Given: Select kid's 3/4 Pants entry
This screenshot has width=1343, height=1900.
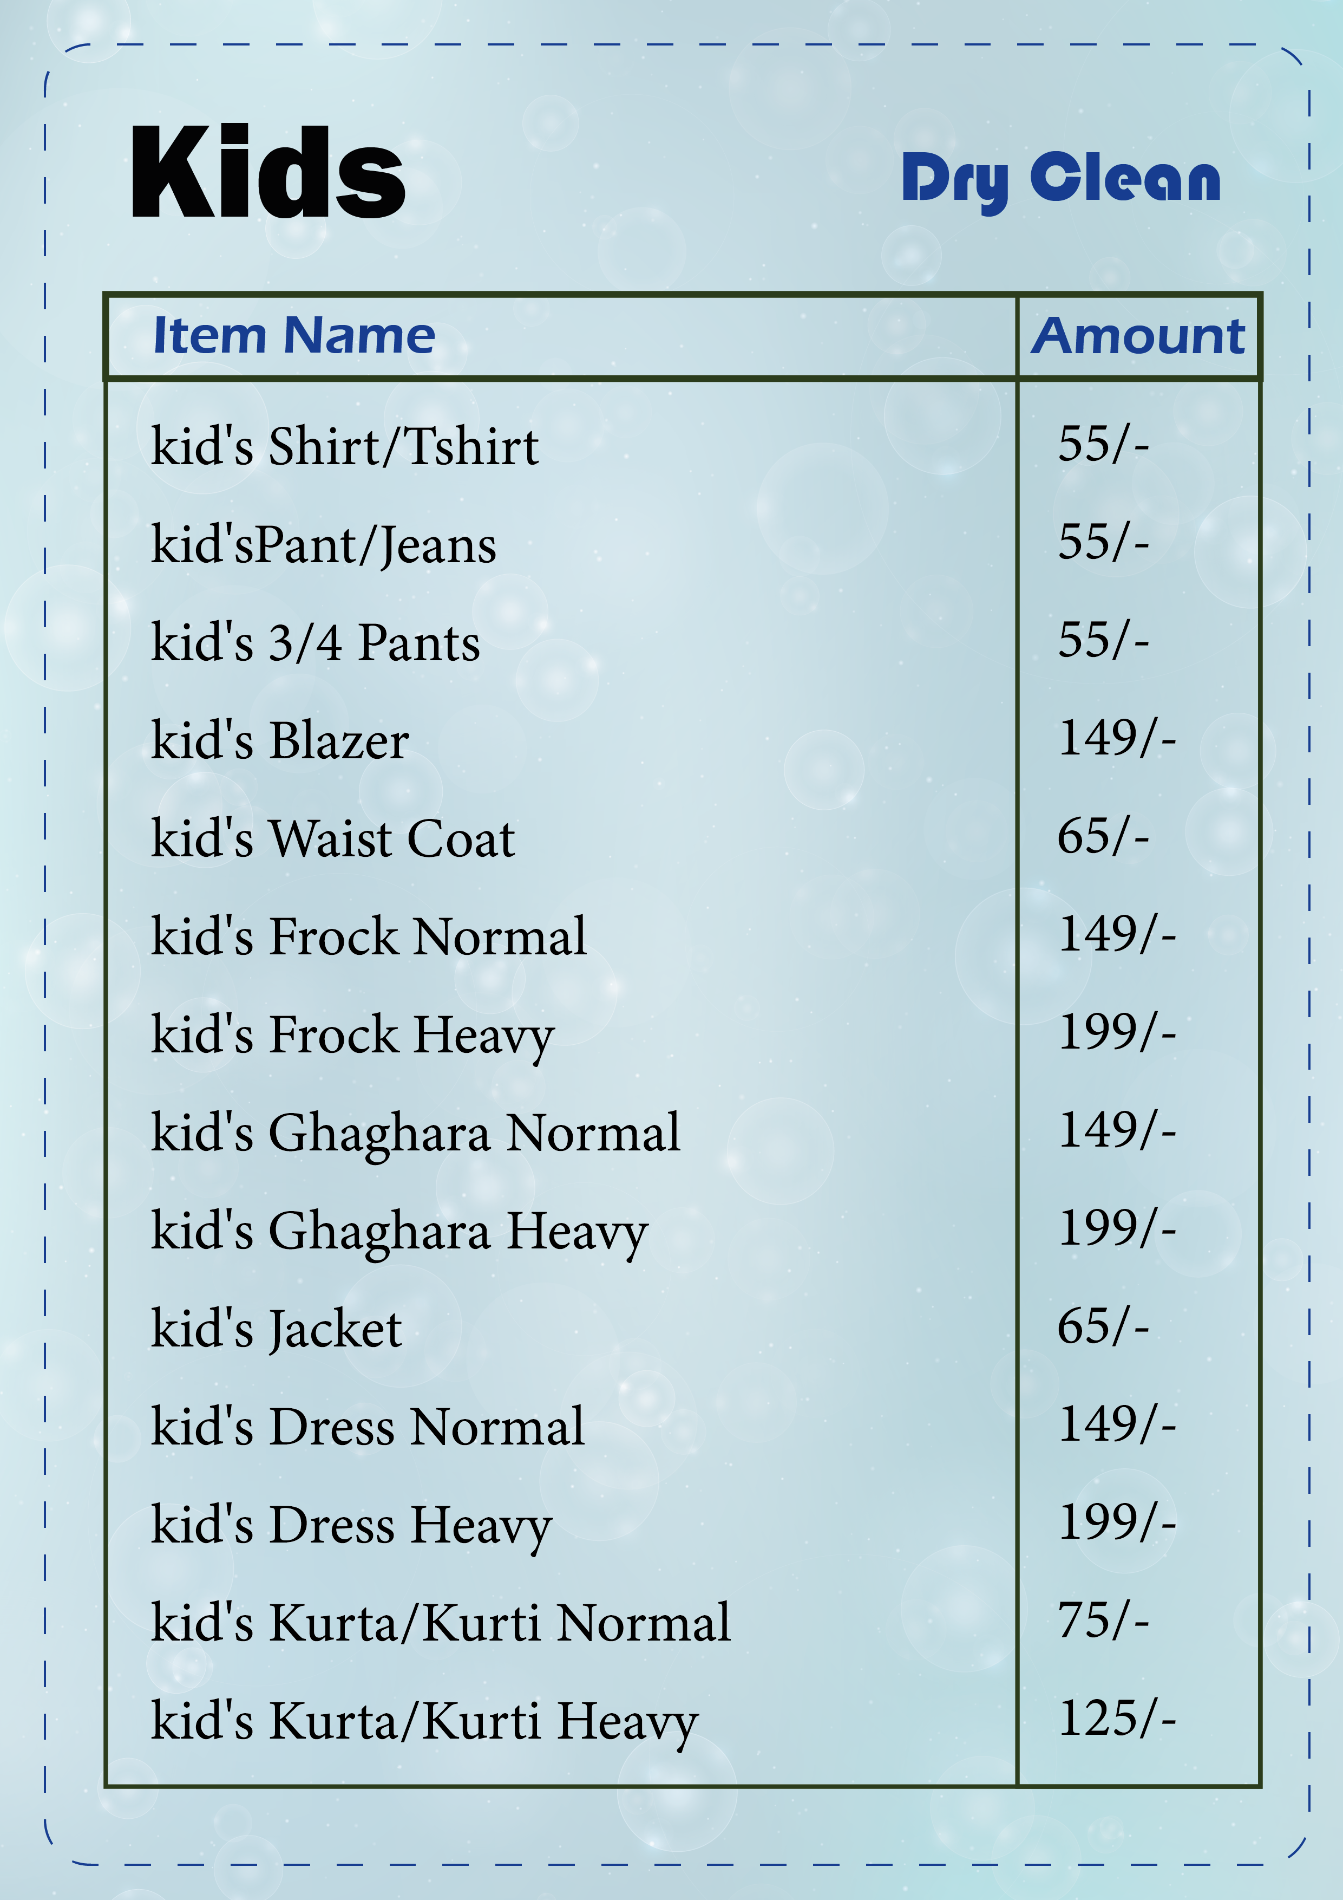Looking at the screenshot, I should point(315,643).
